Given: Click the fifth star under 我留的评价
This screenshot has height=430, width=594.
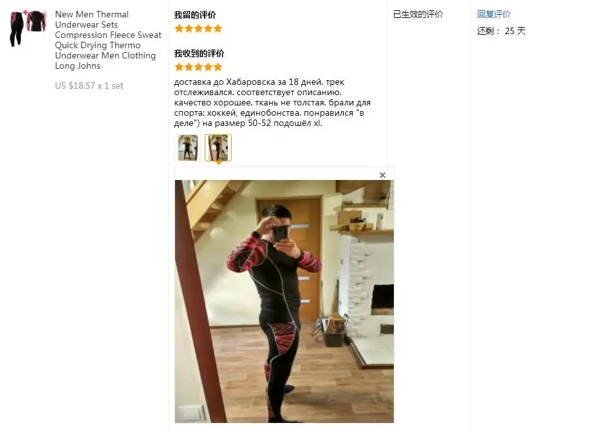Looking at the screenshot, I should (218, 28).
